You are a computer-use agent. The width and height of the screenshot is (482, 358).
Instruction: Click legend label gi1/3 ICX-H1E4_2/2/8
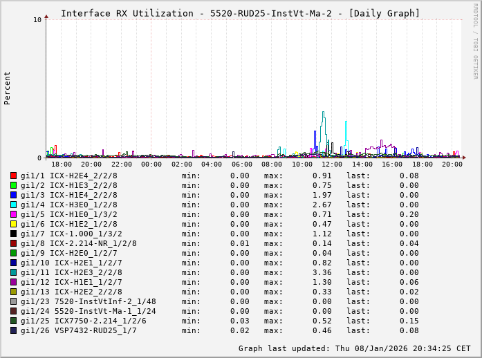point(69,195)
